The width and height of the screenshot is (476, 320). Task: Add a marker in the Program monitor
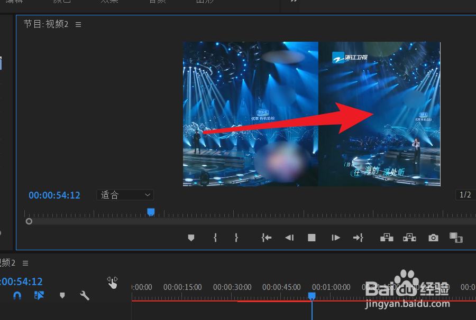(191, 238)
